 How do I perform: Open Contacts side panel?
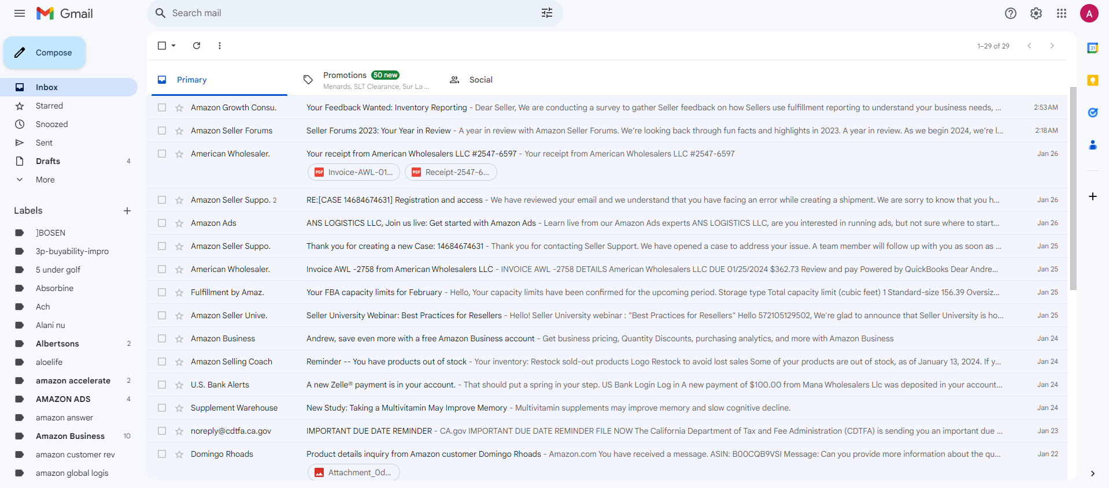tap(1093, 145)
